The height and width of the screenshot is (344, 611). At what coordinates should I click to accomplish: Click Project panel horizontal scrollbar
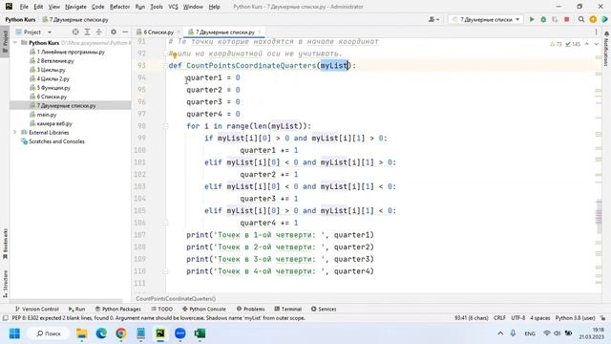(x=66, y=301)
